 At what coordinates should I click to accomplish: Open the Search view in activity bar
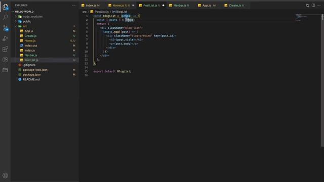coord(6,17)
